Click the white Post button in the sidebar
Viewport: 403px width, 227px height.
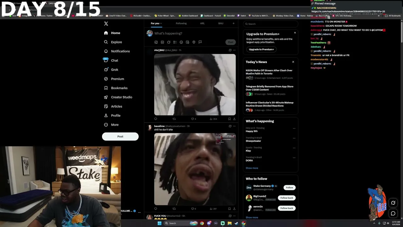[120, 137]
